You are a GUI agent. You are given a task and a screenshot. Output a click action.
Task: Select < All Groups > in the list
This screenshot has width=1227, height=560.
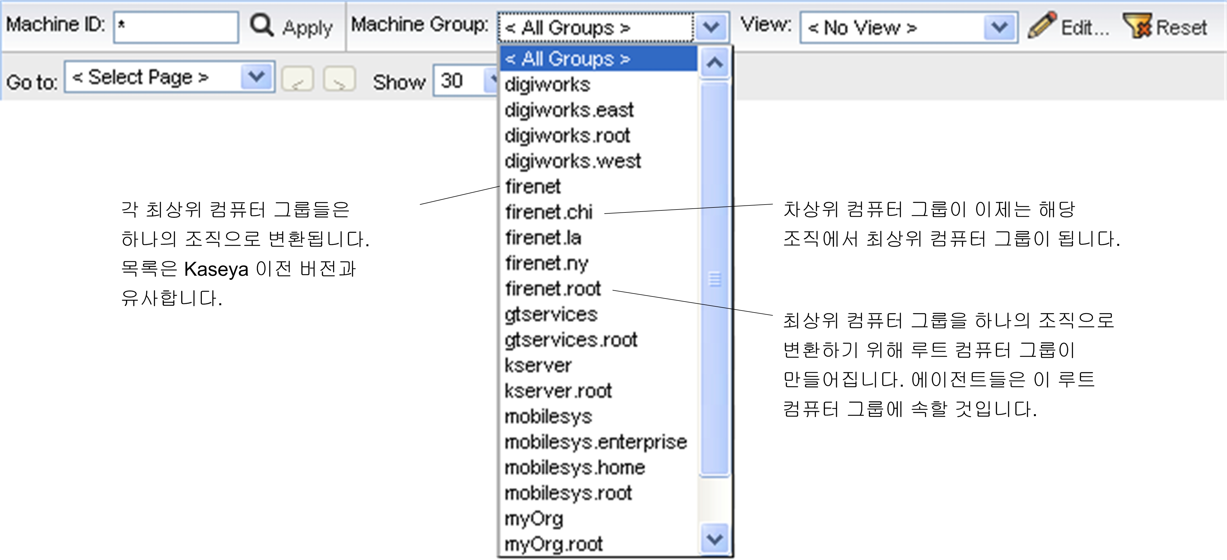[x=599, y=59]
